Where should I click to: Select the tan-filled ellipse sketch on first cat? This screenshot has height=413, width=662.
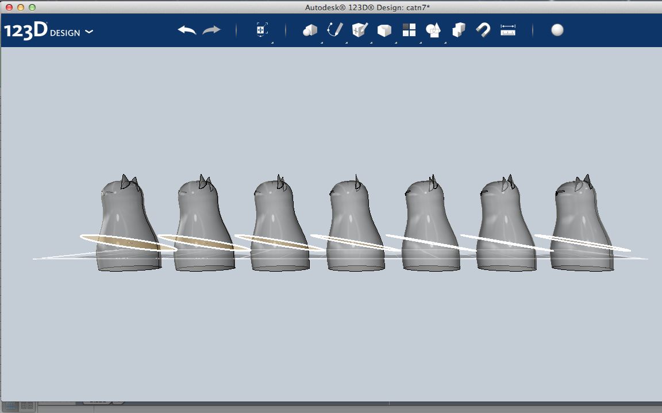[128, 243]
